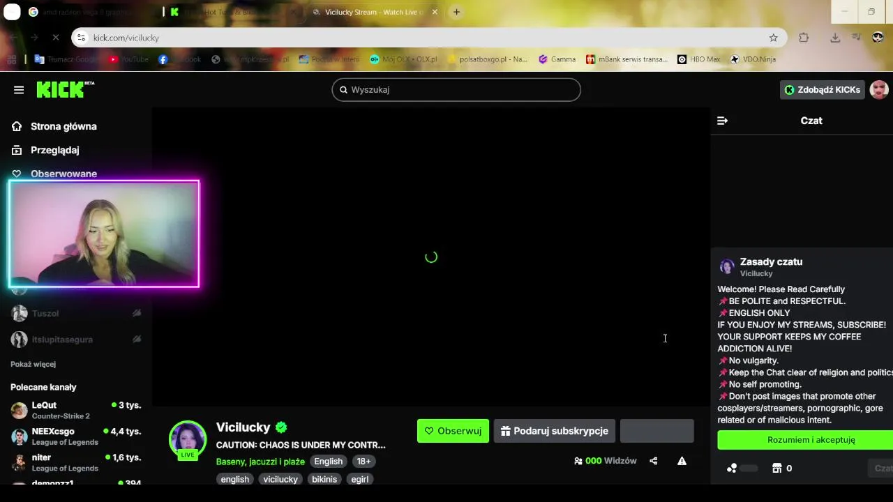The width and height of the screenshot is (893, 502).
Task: Select the vicilucky tag
Action: (x=280, y=480)
